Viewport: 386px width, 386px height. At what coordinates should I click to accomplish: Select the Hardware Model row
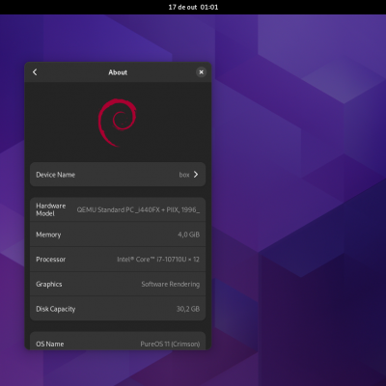[x=118, y=209]
